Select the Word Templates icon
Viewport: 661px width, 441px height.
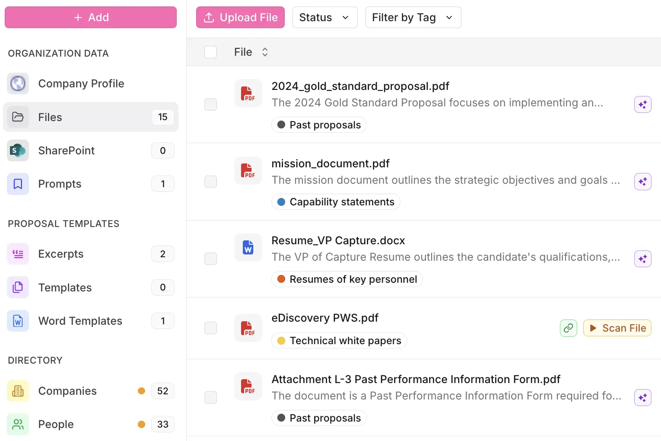pyautogui.click(x=18, y=321)
